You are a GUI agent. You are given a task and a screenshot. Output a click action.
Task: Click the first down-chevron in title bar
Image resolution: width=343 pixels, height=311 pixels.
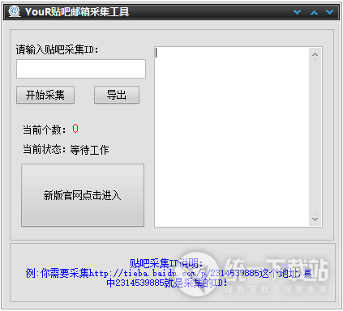coord(298,12)
